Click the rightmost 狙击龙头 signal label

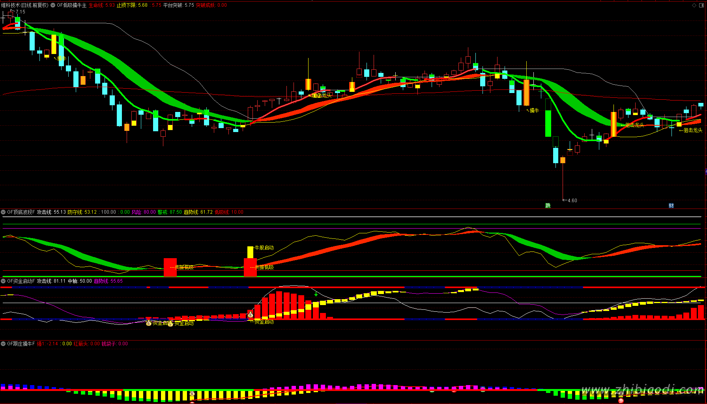pyautogui.click(x=693, y=130)
